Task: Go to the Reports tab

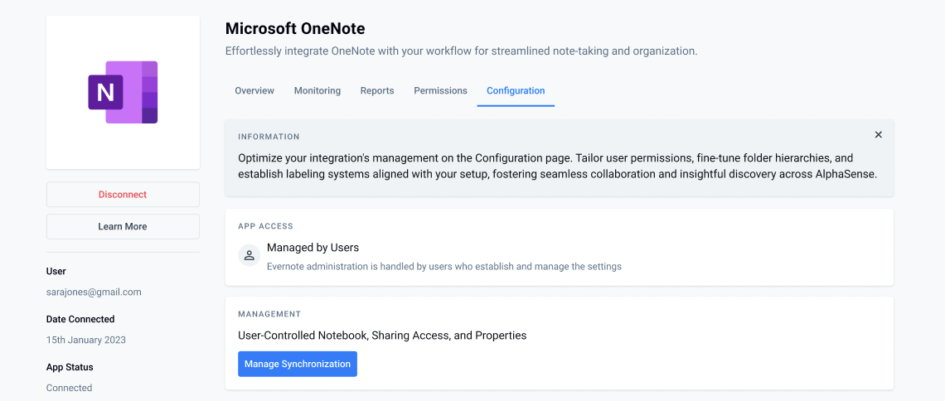Action: click(x=377, y=90)
